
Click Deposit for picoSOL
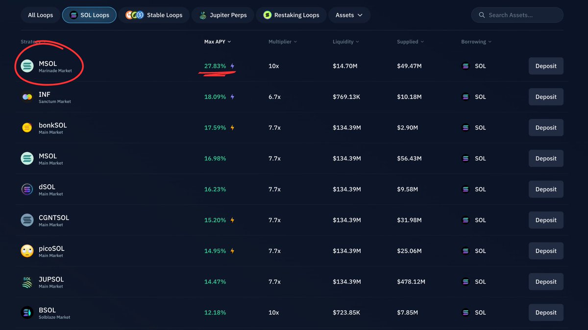click(546, 251)
